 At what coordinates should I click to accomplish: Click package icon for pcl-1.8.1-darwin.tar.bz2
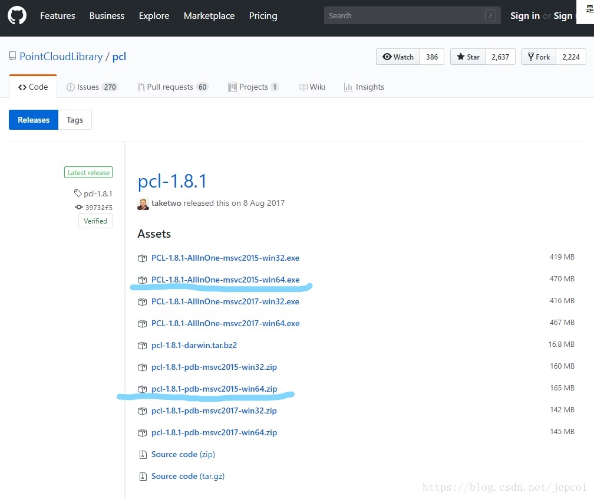tap(142, 346)
